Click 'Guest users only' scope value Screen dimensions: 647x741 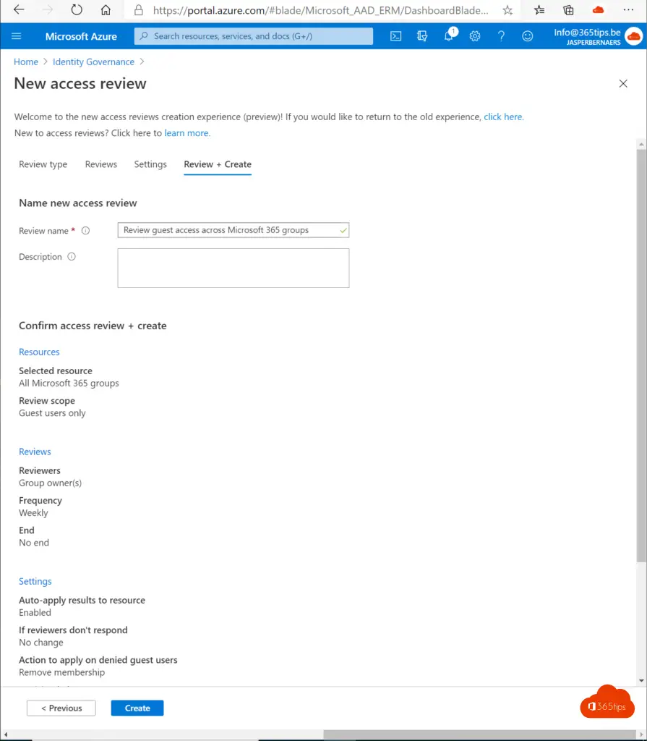coord(53,413)
